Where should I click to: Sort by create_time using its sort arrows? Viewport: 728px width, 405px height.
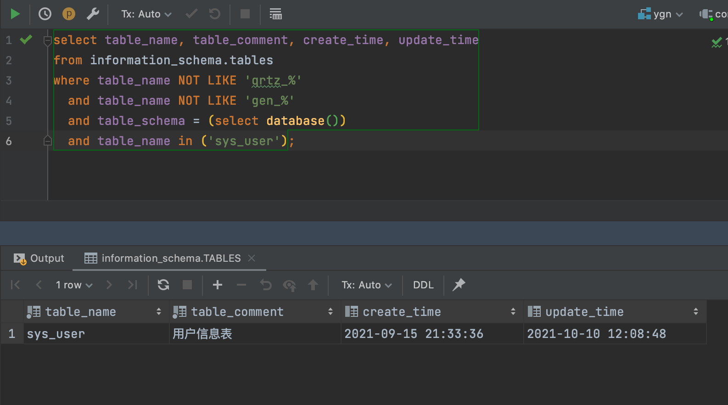[x=513, y=312]
